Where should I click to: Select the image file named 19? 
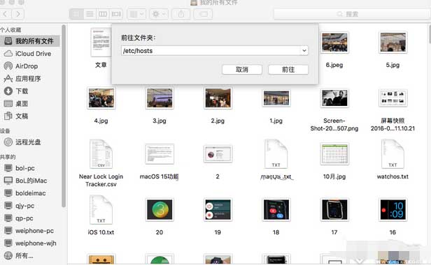click(x=218, y=210)
